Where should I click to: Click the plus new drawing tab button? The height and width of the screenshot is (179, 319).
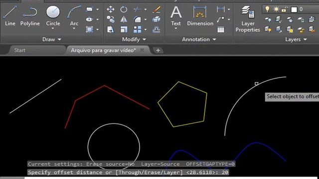(x=158, y=50)
